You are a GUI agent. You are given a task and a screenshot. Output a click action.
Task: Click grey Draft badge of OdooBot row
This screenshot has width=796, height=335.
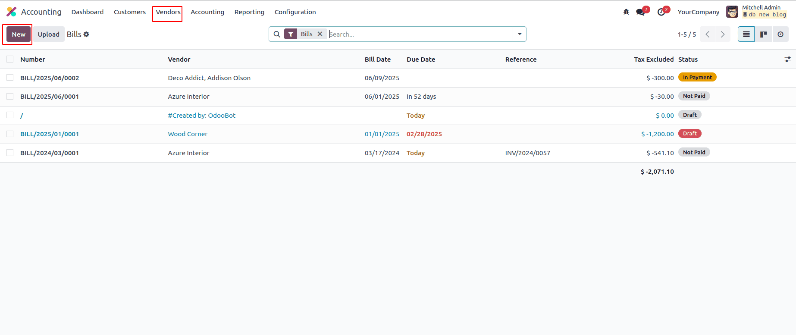point(689,115)
